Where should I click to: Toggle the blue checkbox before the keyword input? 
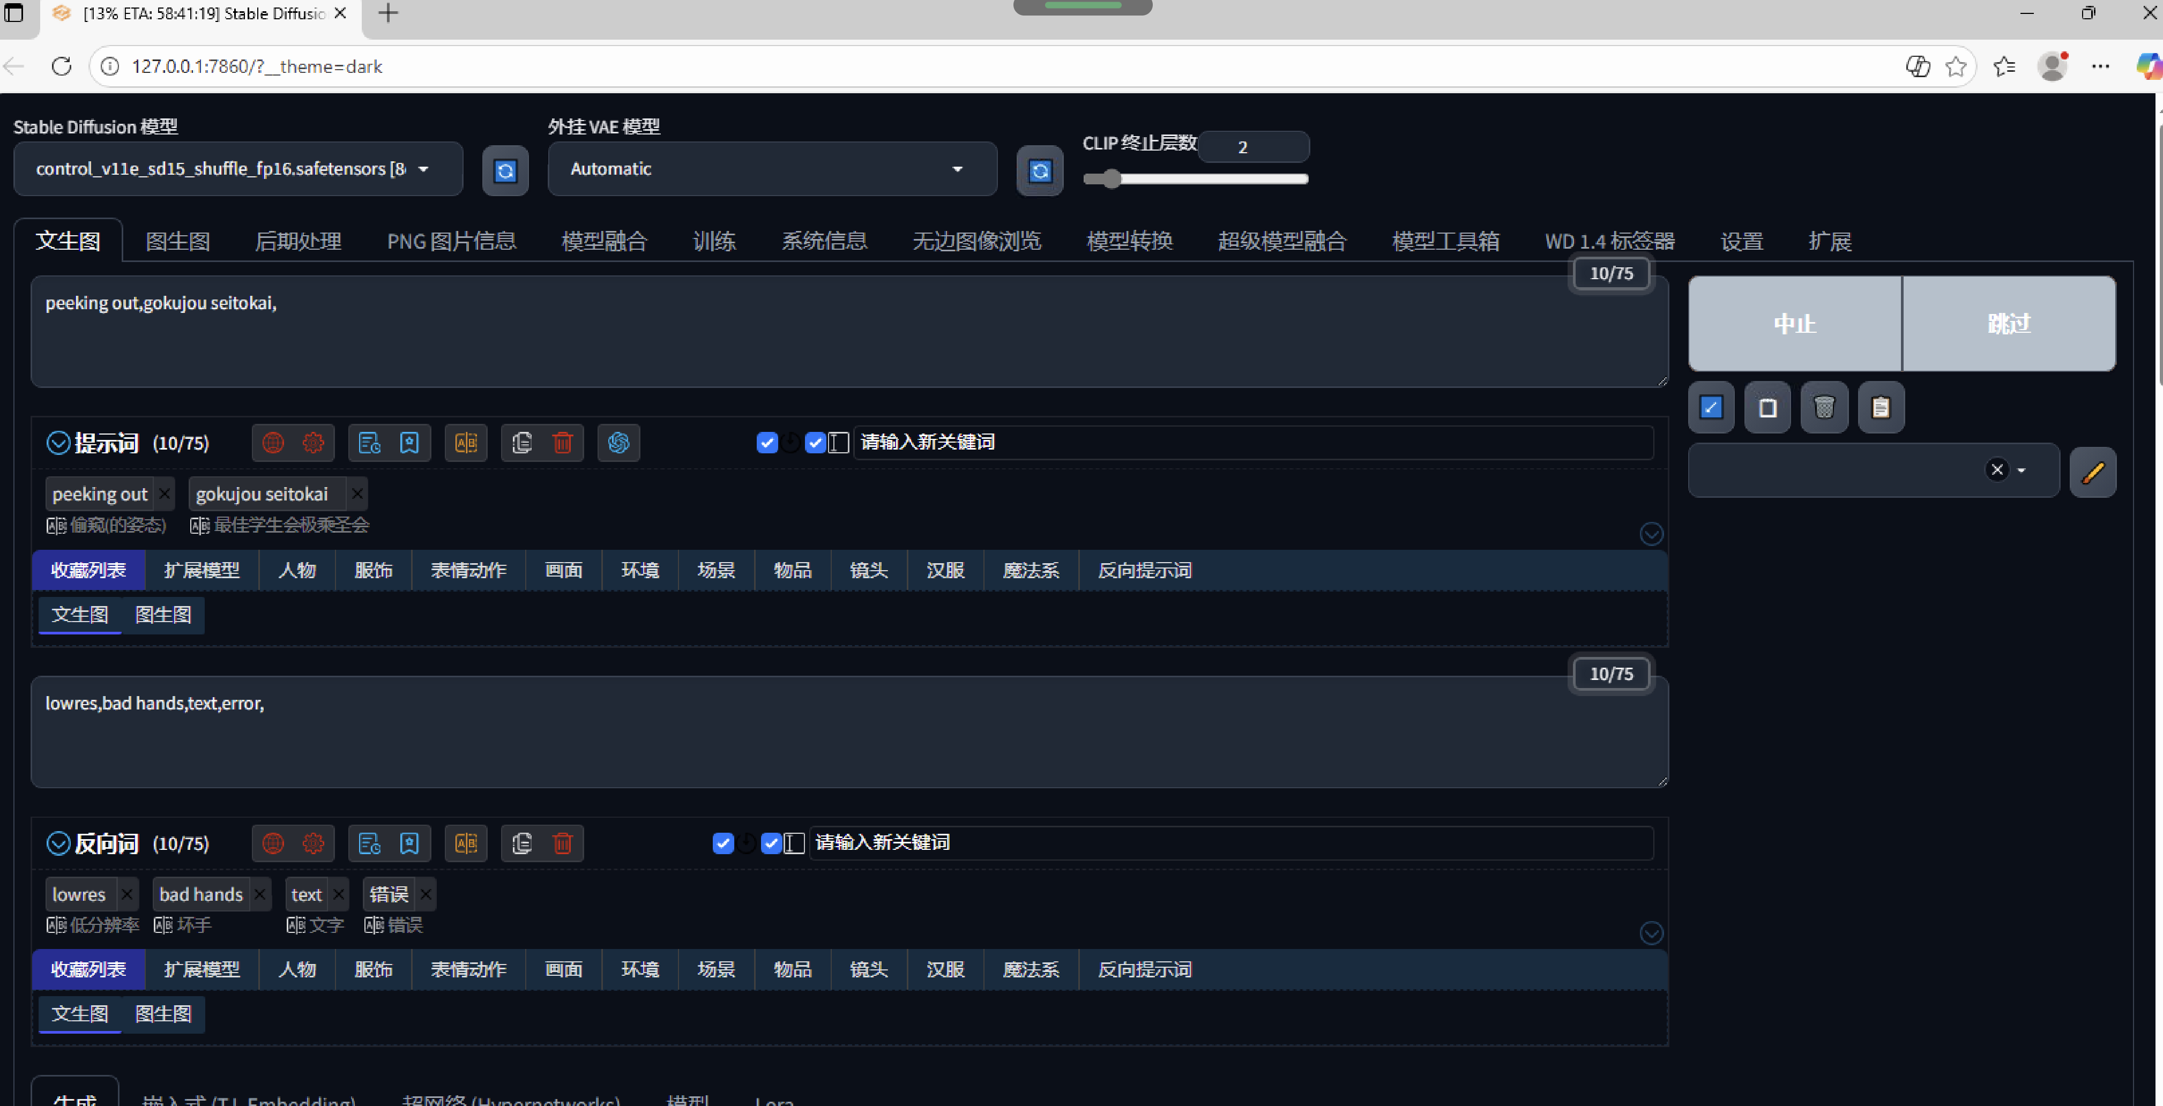point(766,443)
